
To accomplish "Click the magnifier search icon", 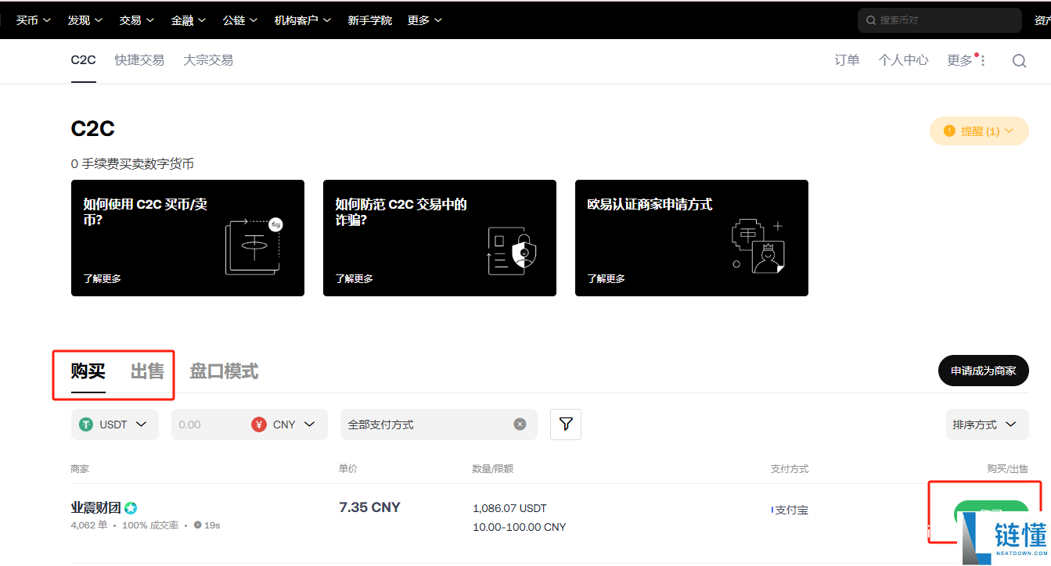I will (1019, 61).
